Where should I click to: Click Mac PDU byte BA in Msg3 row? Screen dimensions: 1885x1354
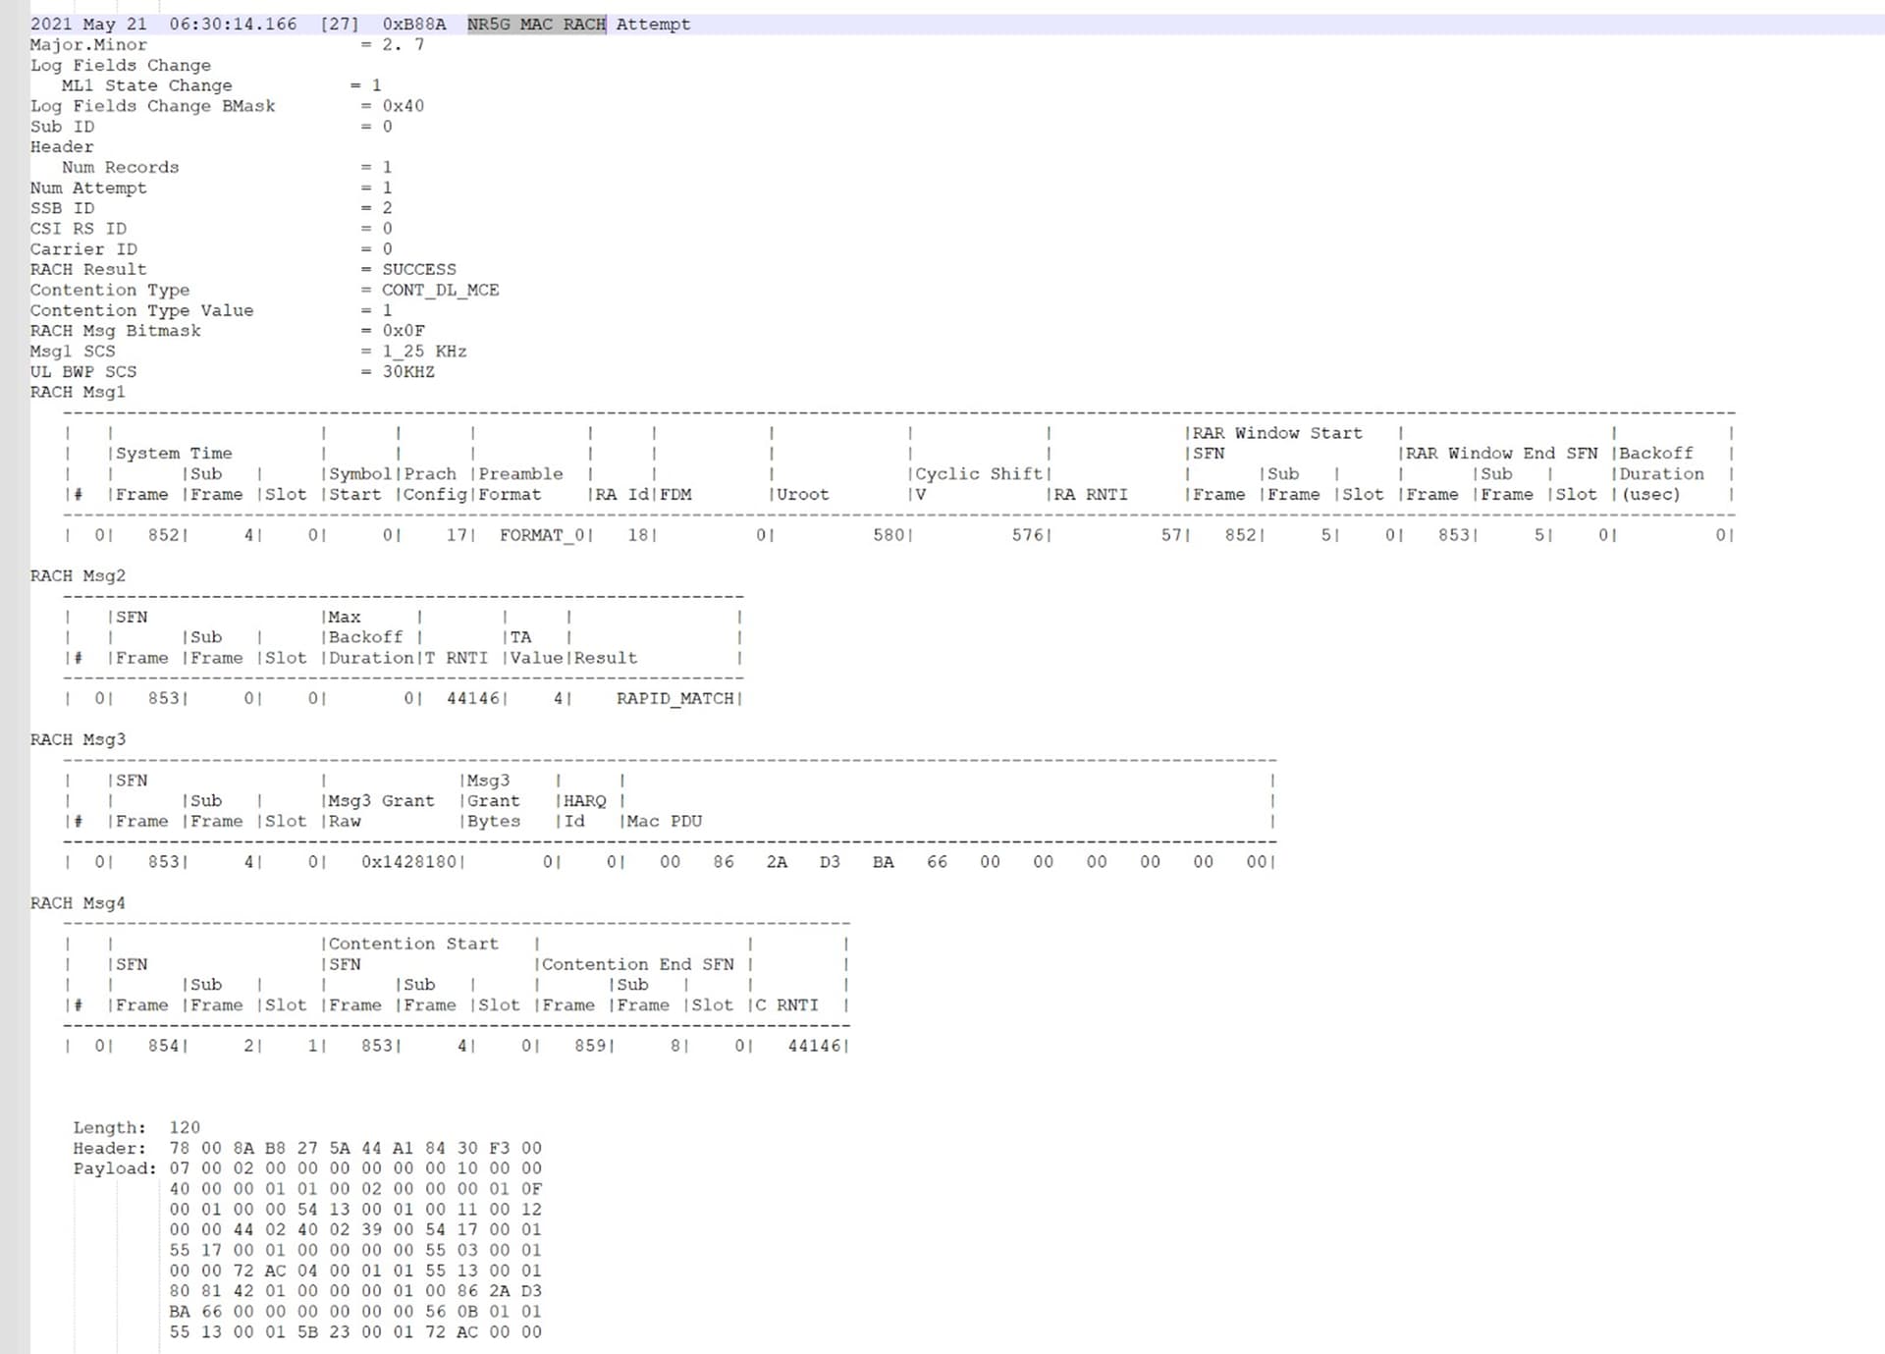[x=884, y=863]
